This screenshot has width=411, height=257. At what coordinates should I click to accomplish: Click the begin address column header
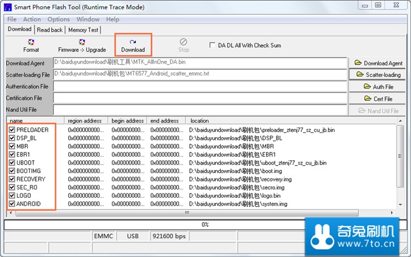click(127, 120)
